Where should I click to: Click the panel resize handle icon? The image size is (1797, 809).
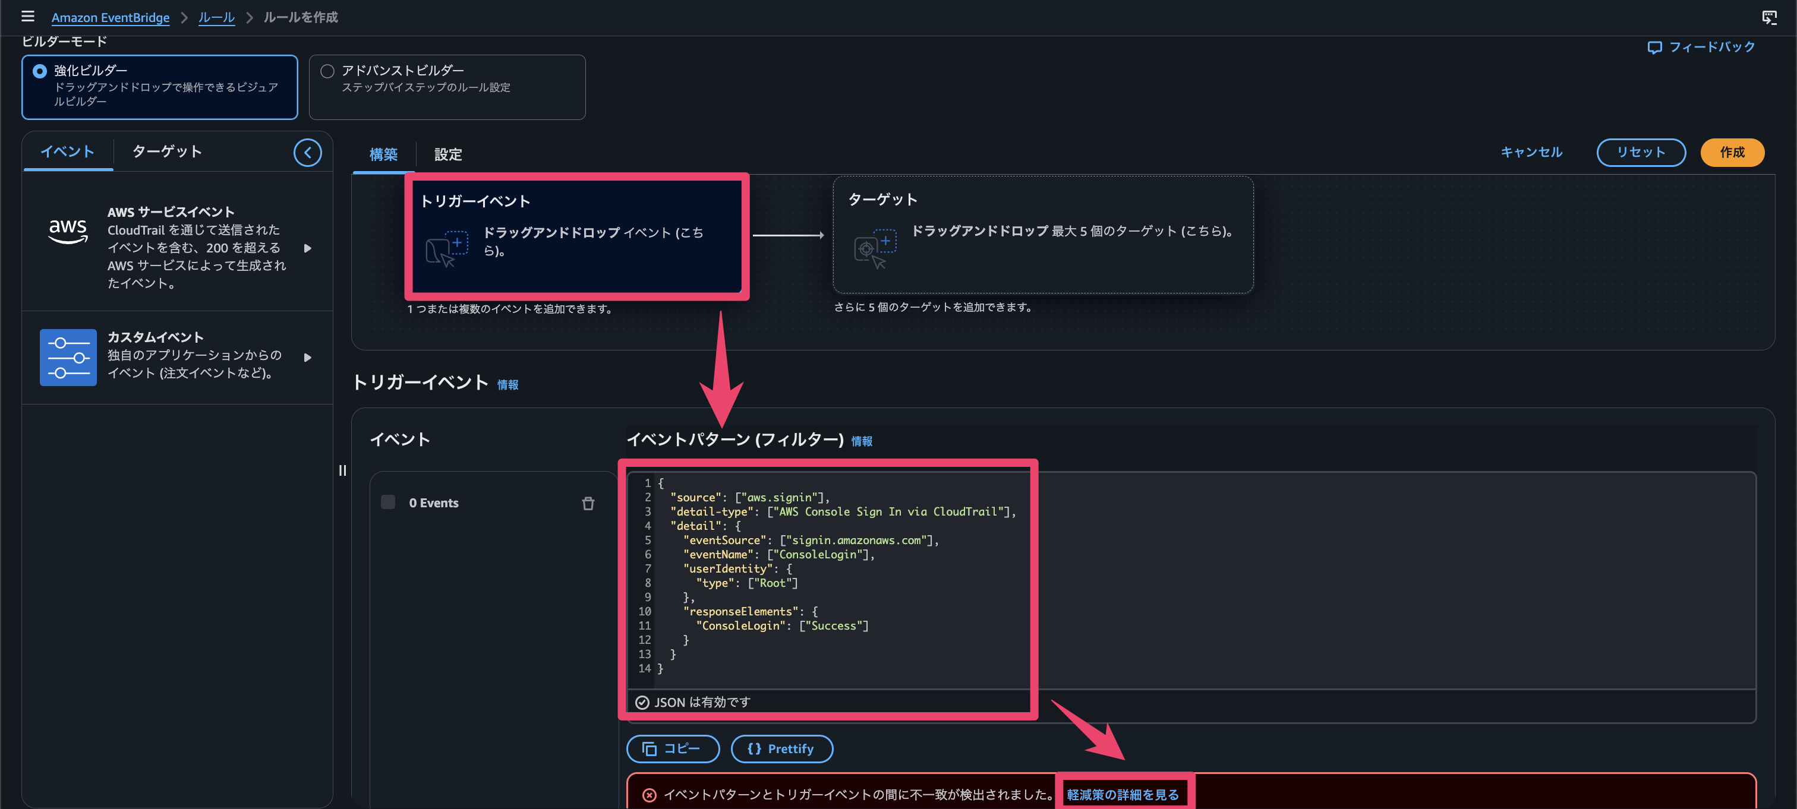342,470
